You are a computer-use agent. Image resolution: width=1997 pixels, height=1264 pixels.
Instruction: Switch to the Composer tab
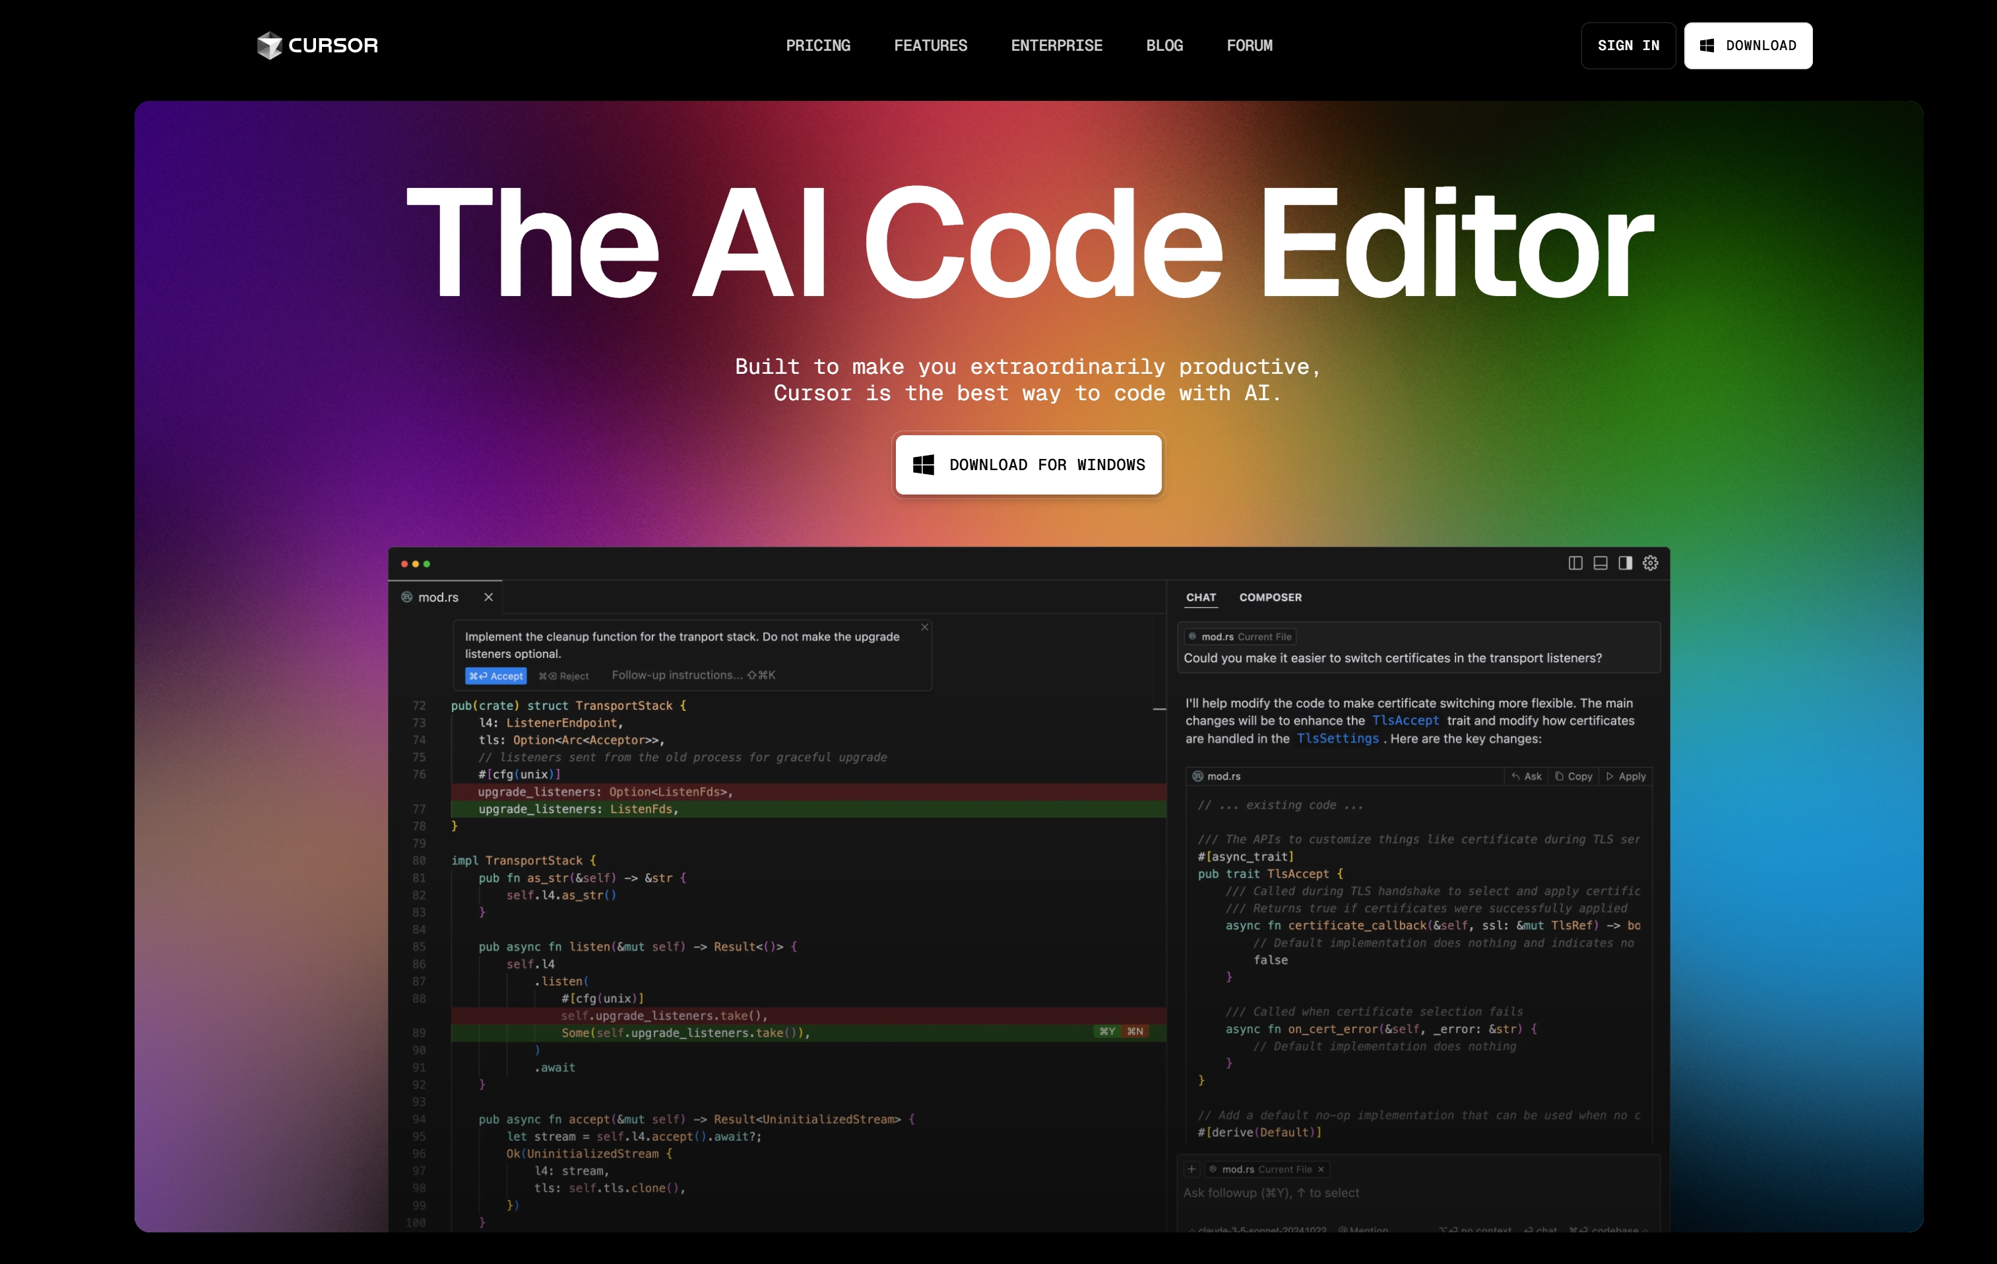(x=1270, y=597)
